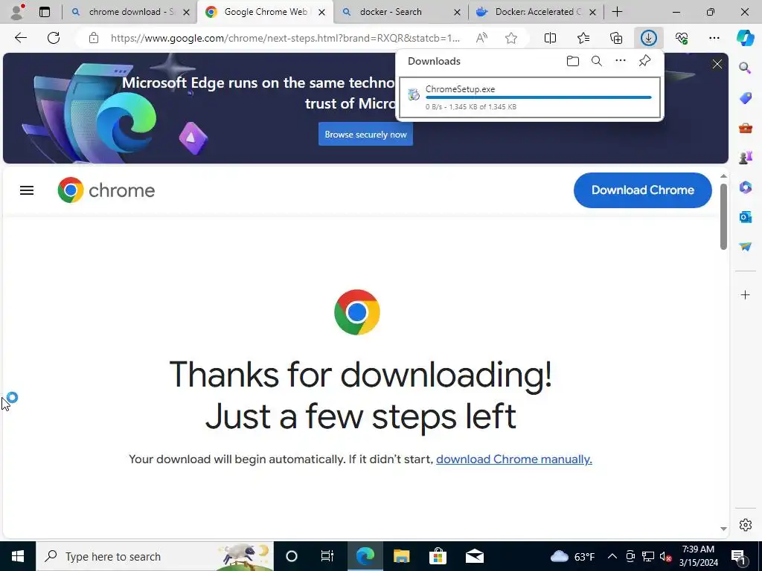The width and height of the screenshot is (762, 571).
Task: Open the Windows Start menu
Action: point(18,556)
